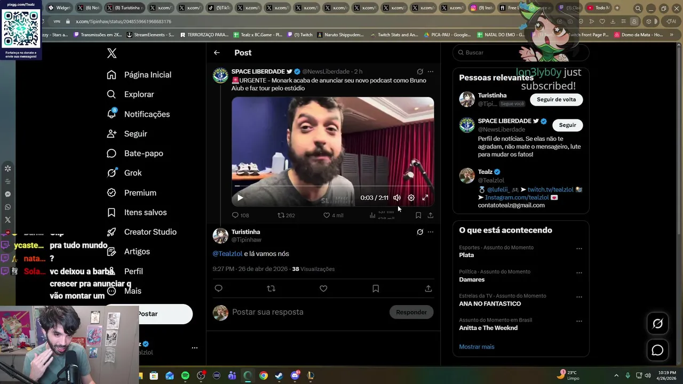Repost the post with 262 reposts
The height and width of the screenshot is (384, 683).
coord(286,215)
